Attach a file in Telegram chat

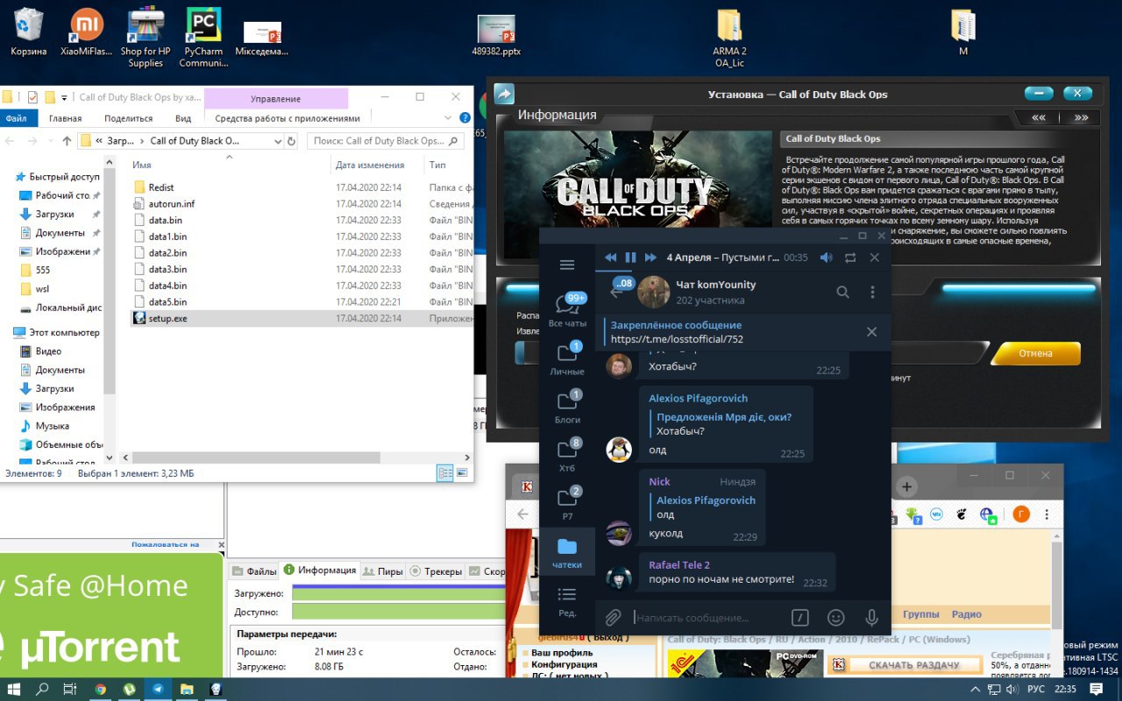pos(614,617)
